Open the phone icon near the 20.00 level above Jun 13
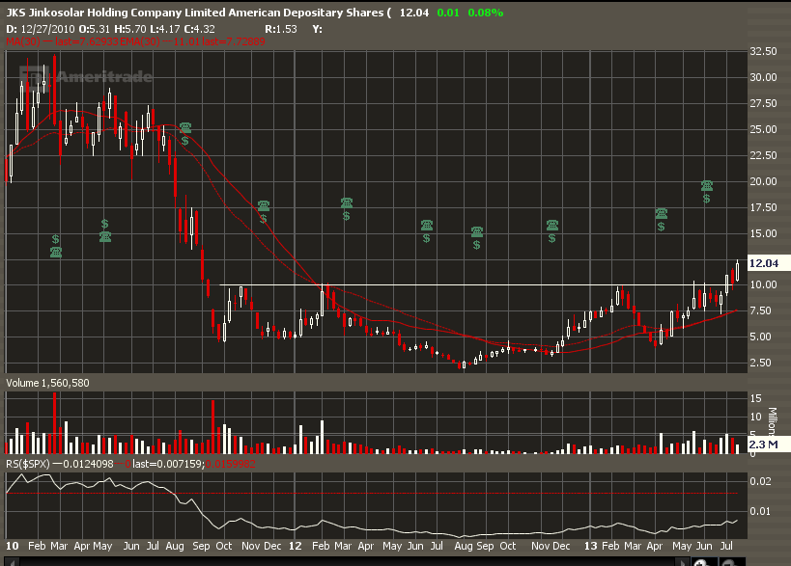 click(707, 185)
